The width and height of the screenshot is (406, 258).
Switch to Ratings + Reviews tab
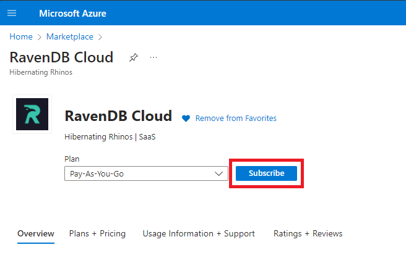[308, 233]
